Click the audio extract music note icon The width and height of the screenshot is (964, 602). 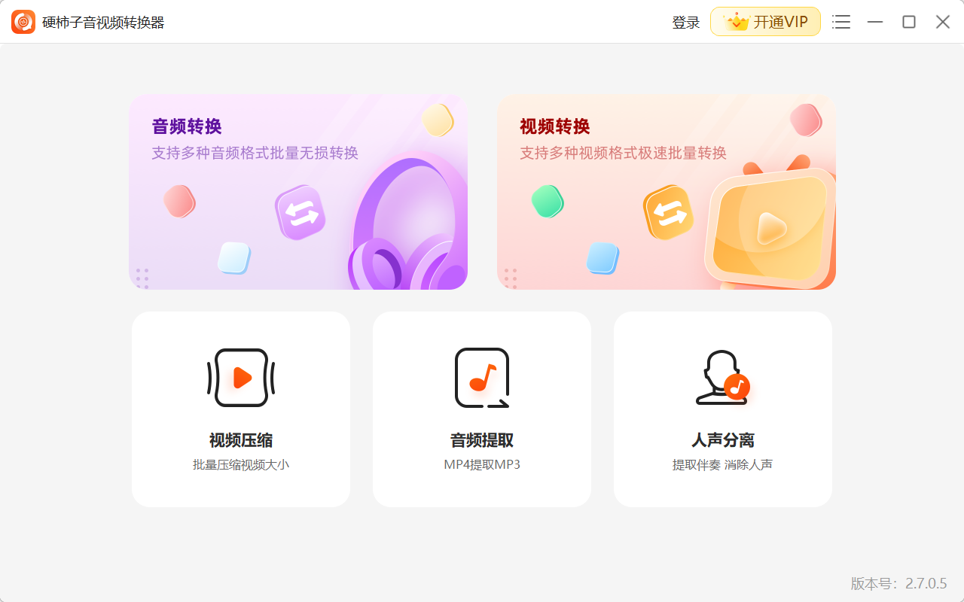coord(482,378)
